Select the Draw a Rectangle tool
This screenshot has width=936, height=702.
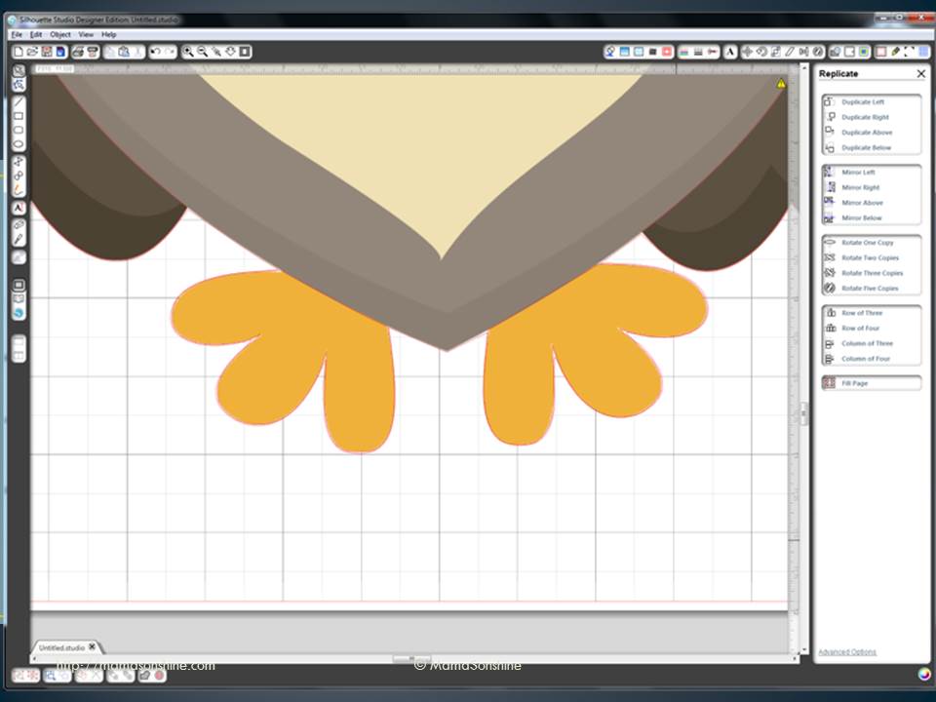point(19,116)
